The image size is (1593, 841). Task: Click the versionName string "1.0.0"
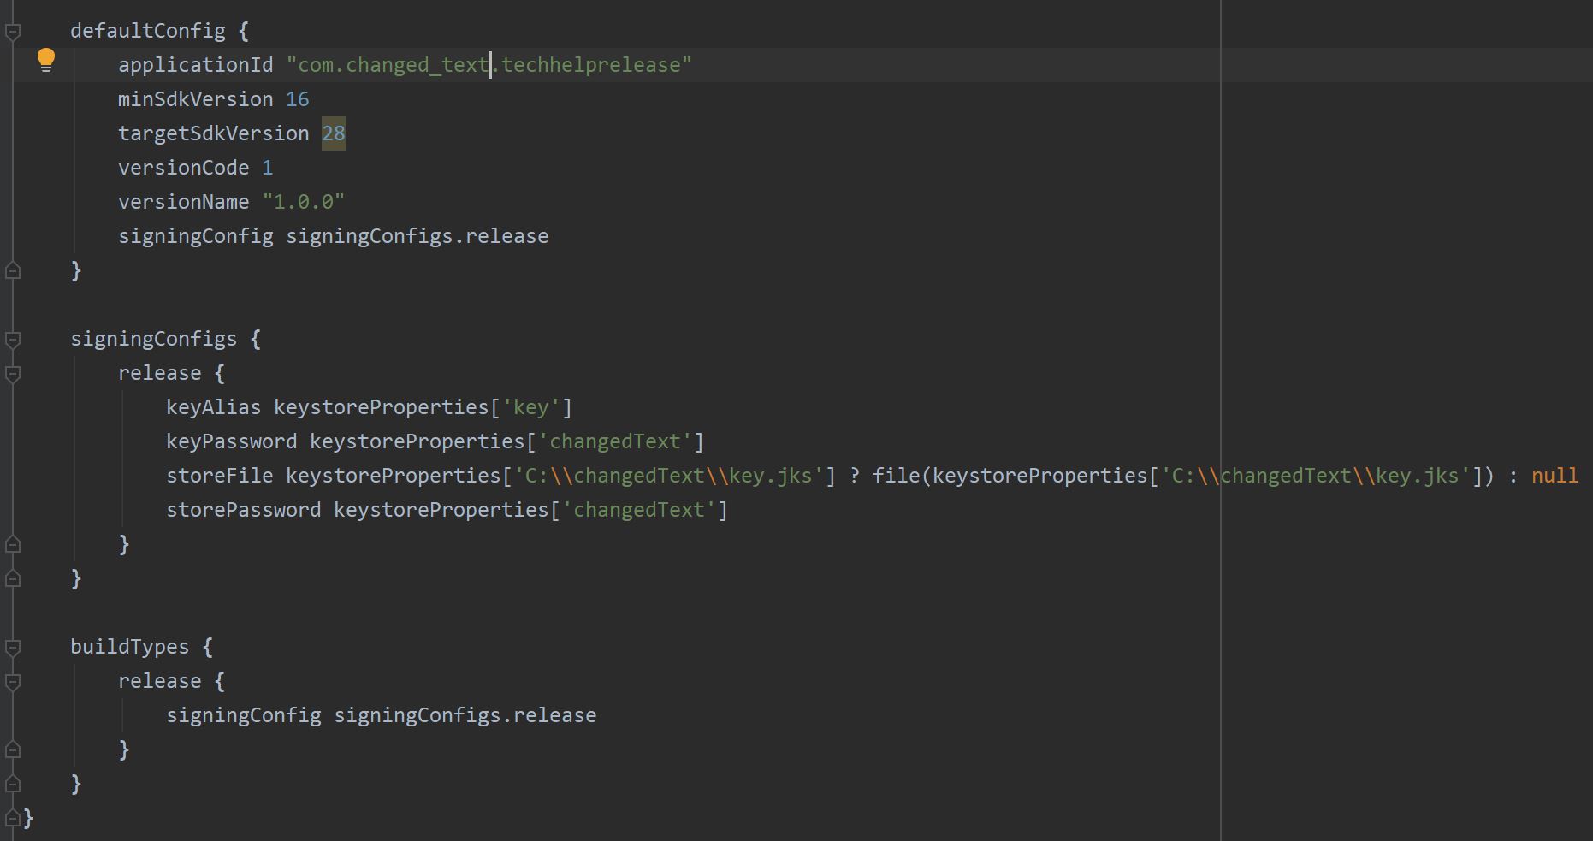point(303,201)
